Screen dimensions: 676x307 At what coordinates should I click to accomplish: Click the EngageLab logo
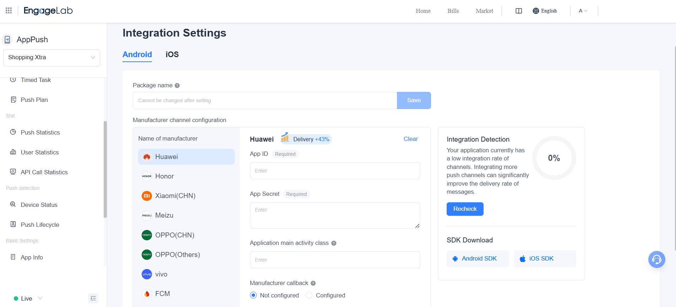click(x=48, y=11)
